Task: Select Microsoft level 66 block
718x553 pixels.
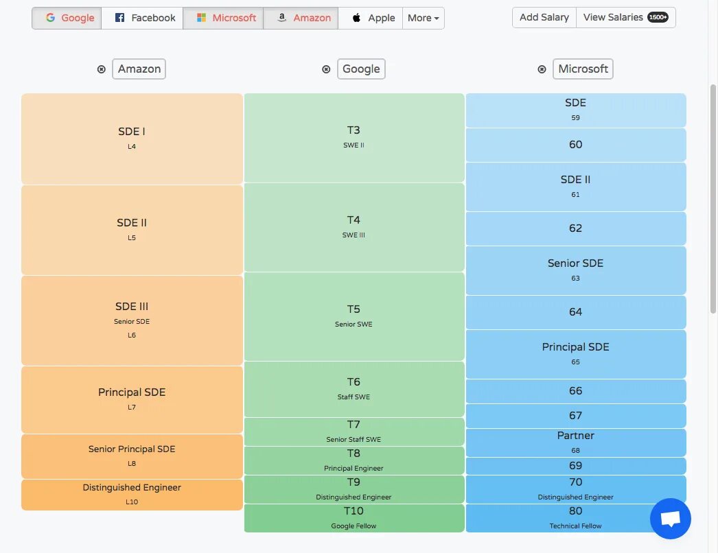Action: tap(576, 391)
